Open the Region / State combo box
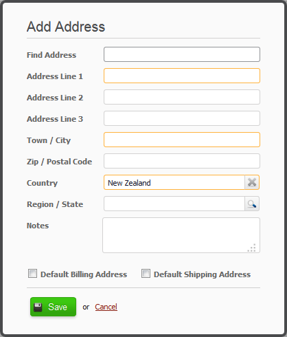287x337 pixels. 174,204
